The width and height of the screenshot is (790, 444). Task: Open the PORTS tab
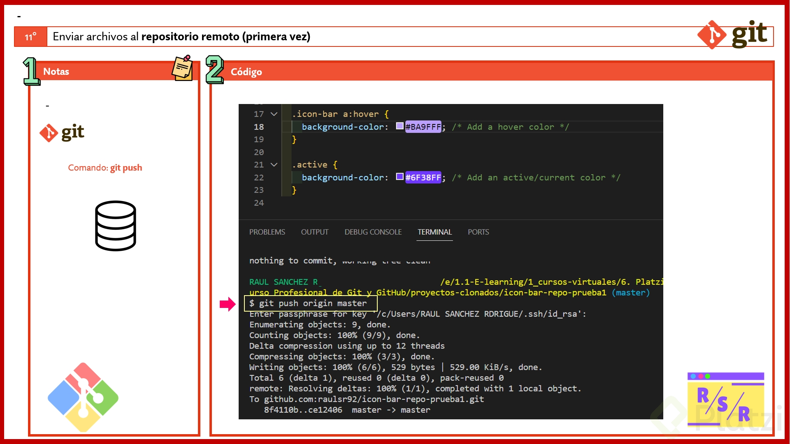[478, 232]
